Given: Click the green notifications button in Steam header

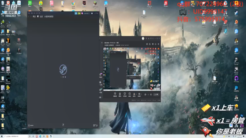Looking at the screenshot, I should pyautogui.click(x=79, y=13).
